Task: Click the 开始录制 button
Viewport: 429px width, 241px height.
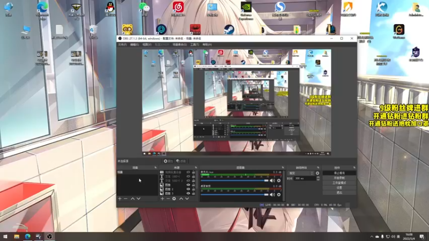Action: pos(339,178)
